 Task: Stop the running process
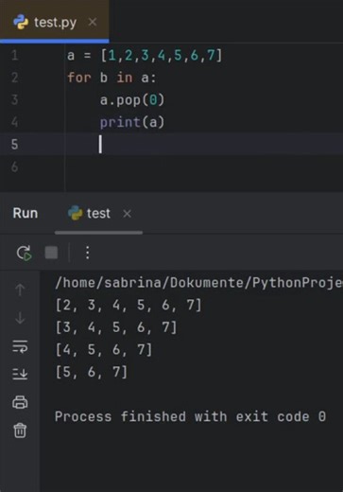coord(51,253)
